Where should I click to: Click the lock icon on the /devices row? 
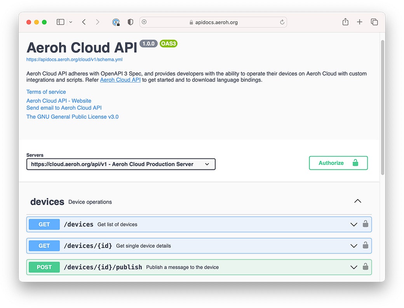(366, 224)
